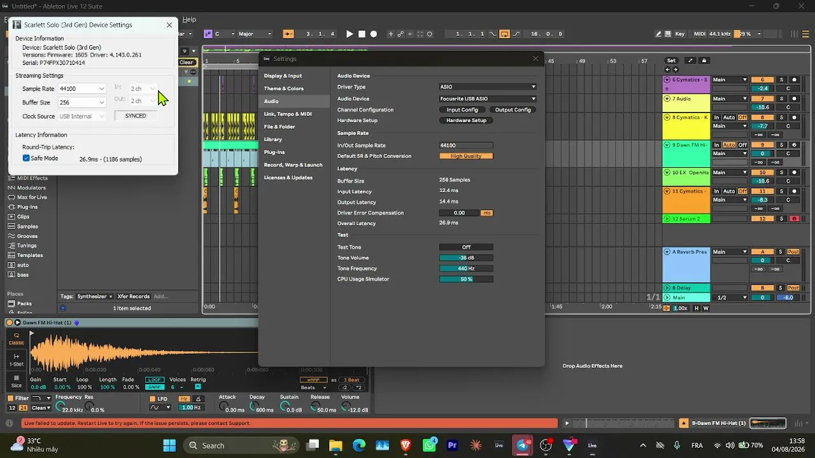Unfold track 7 Audio with its arrow
The width and height of the screenshot is (815, 458).
[667, 99]
